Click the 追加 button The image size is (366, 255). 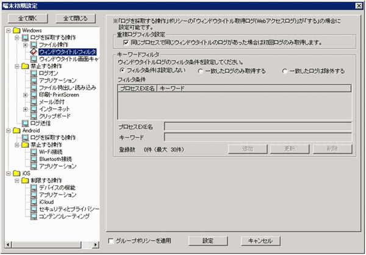(248, 149)
